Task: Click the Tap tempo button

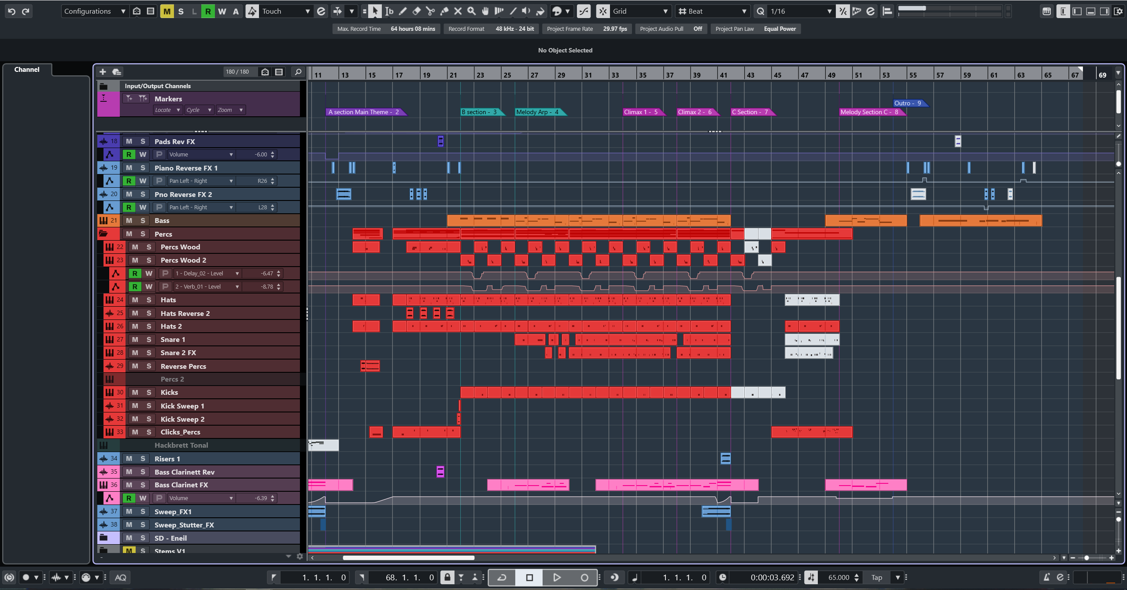Action: (x=876, y=577)
